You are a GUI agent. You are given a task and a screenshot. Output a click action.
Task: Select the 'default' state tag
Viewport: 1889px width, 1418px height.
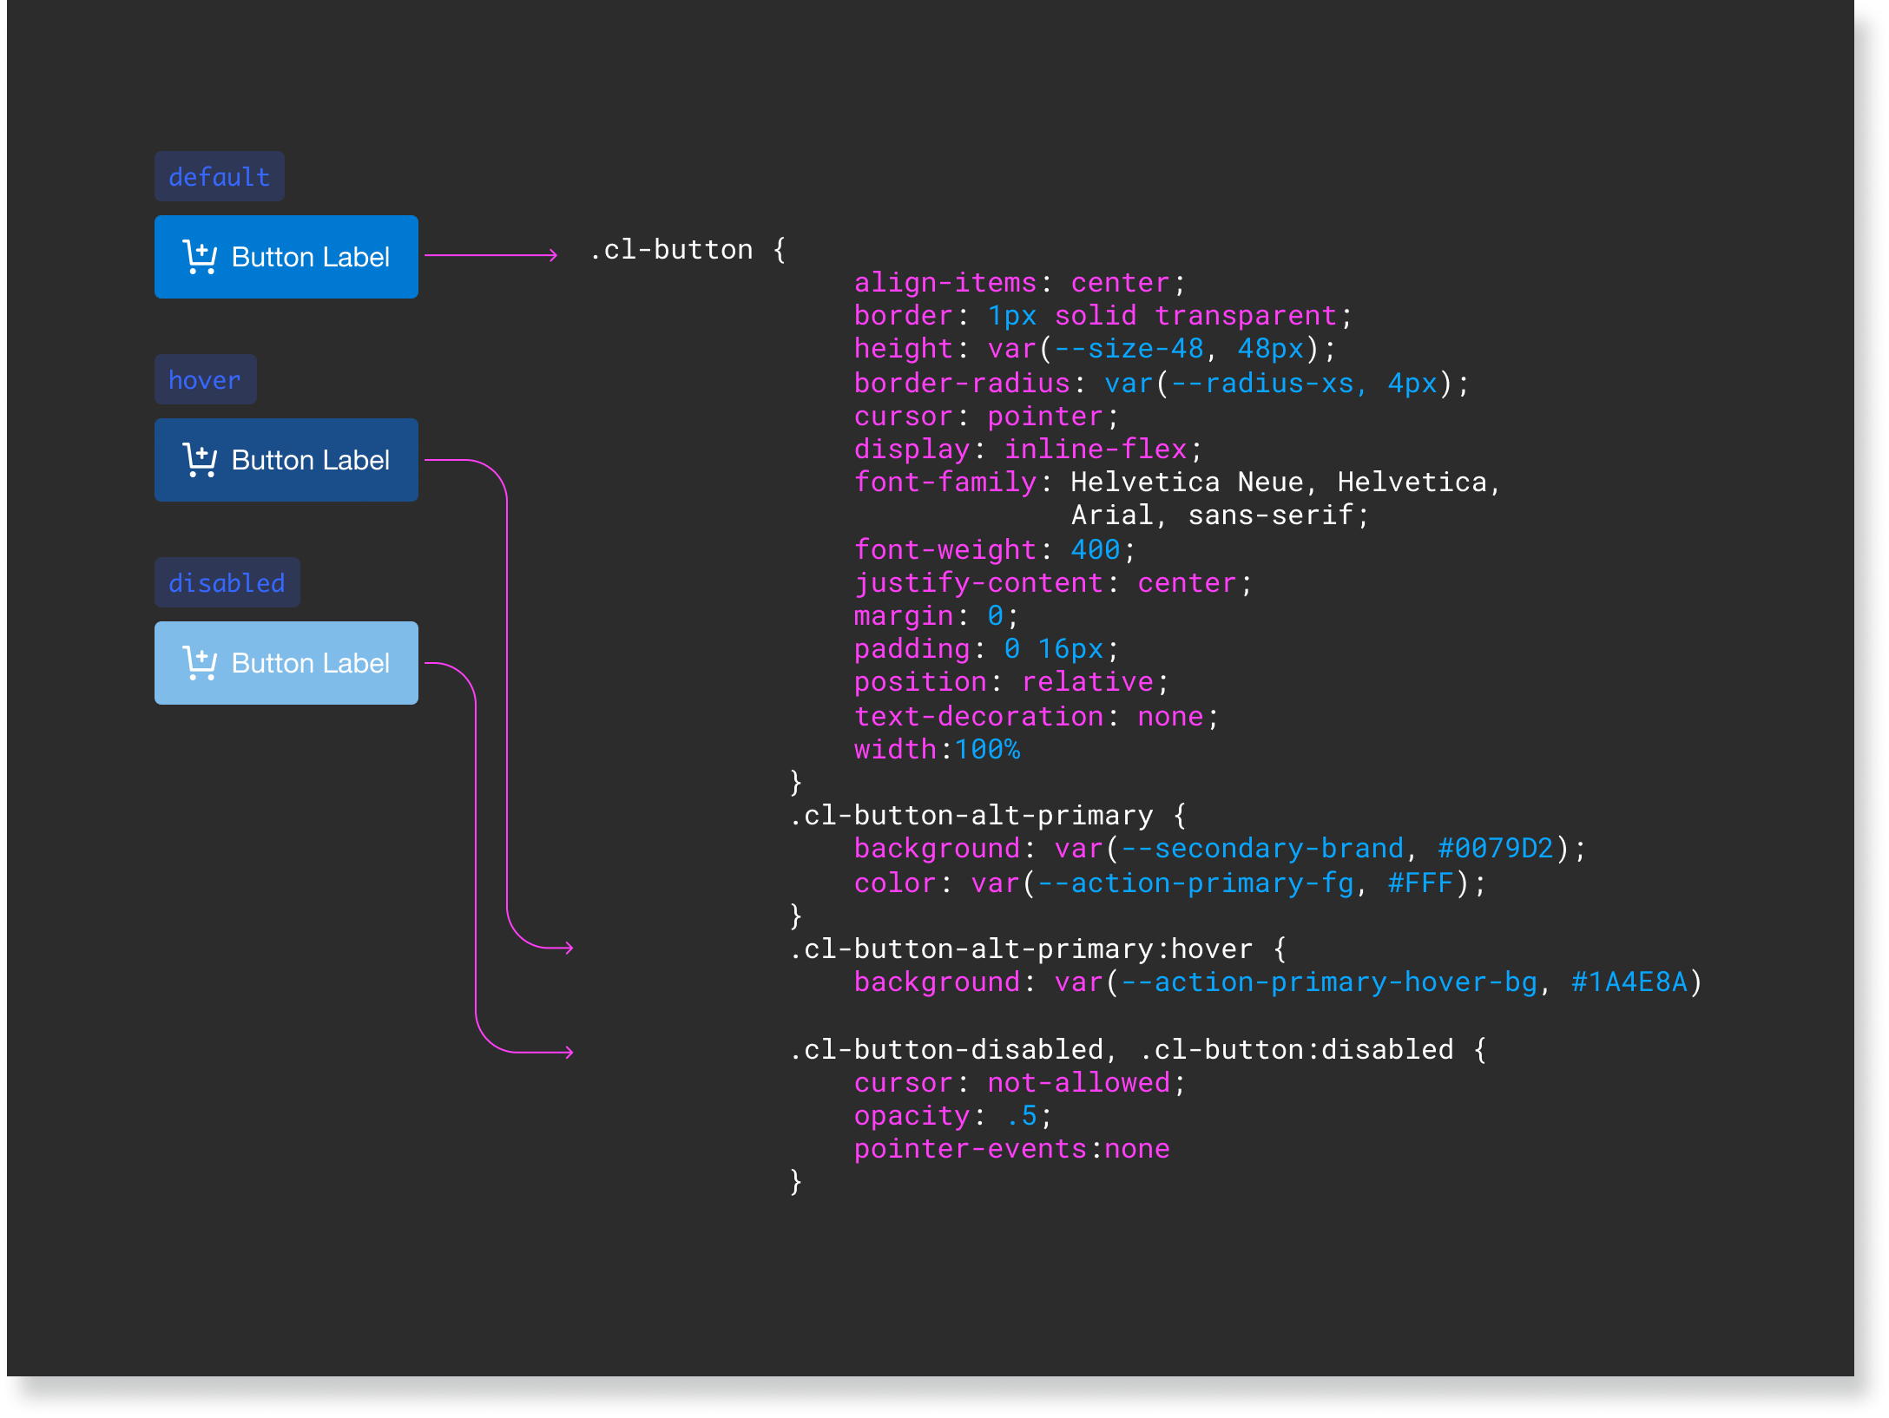[219, 177]
